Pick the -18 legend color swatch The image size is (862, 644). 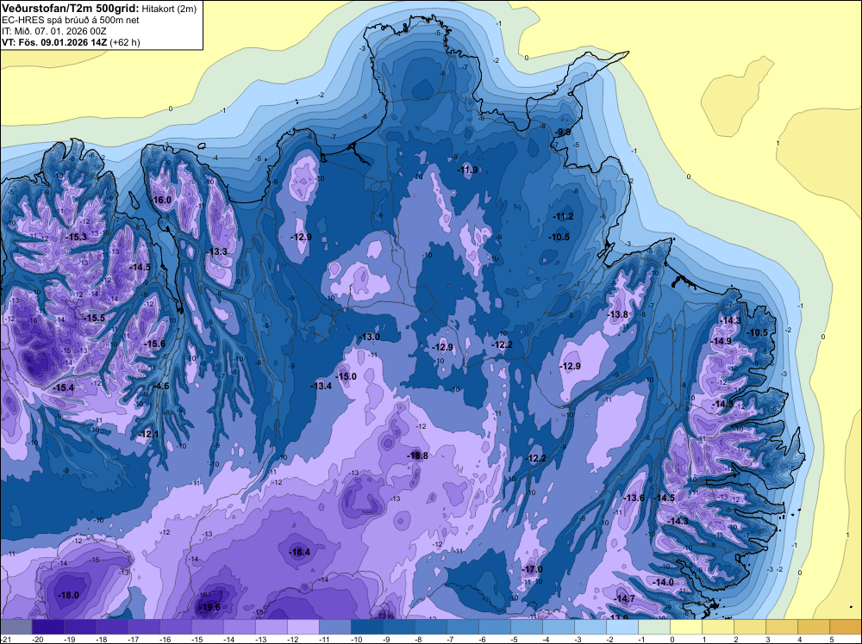point(111,627)
